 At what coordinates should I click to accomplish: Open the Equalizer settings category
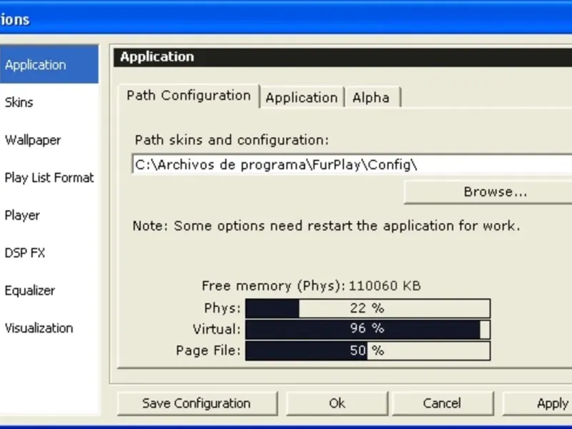[30, 291]
